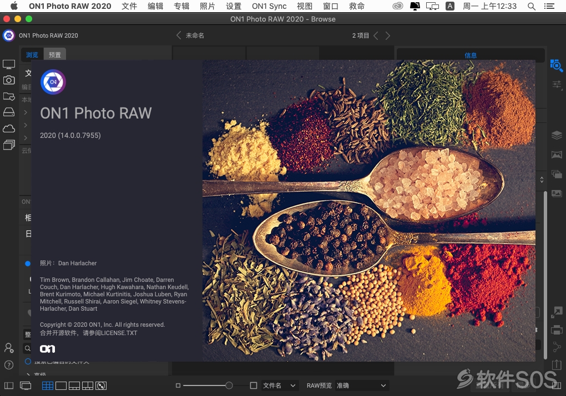The height and width of the screenshot is (396, 566).
Task: Select the 信息 panel tab
Action: point(471,55)
